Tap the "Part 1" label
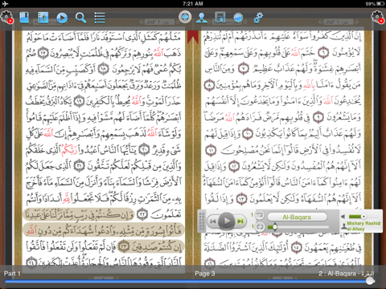 click(12, 273)
